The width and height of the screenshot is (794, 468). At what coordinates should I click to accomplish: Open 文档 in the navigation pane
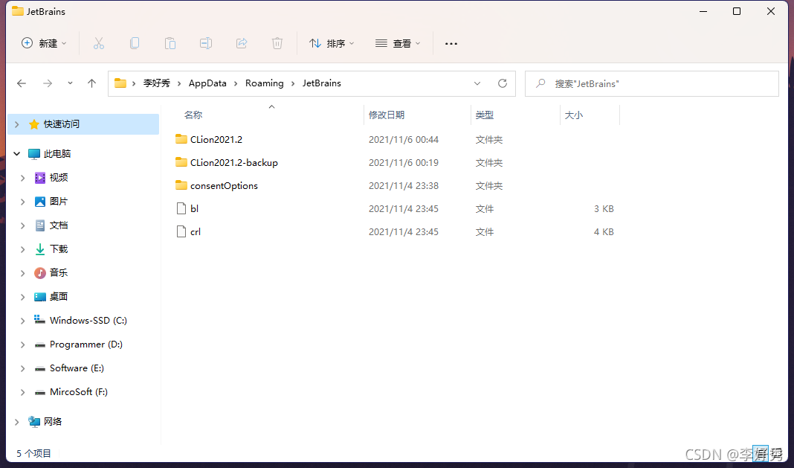[x=58, y=225]
